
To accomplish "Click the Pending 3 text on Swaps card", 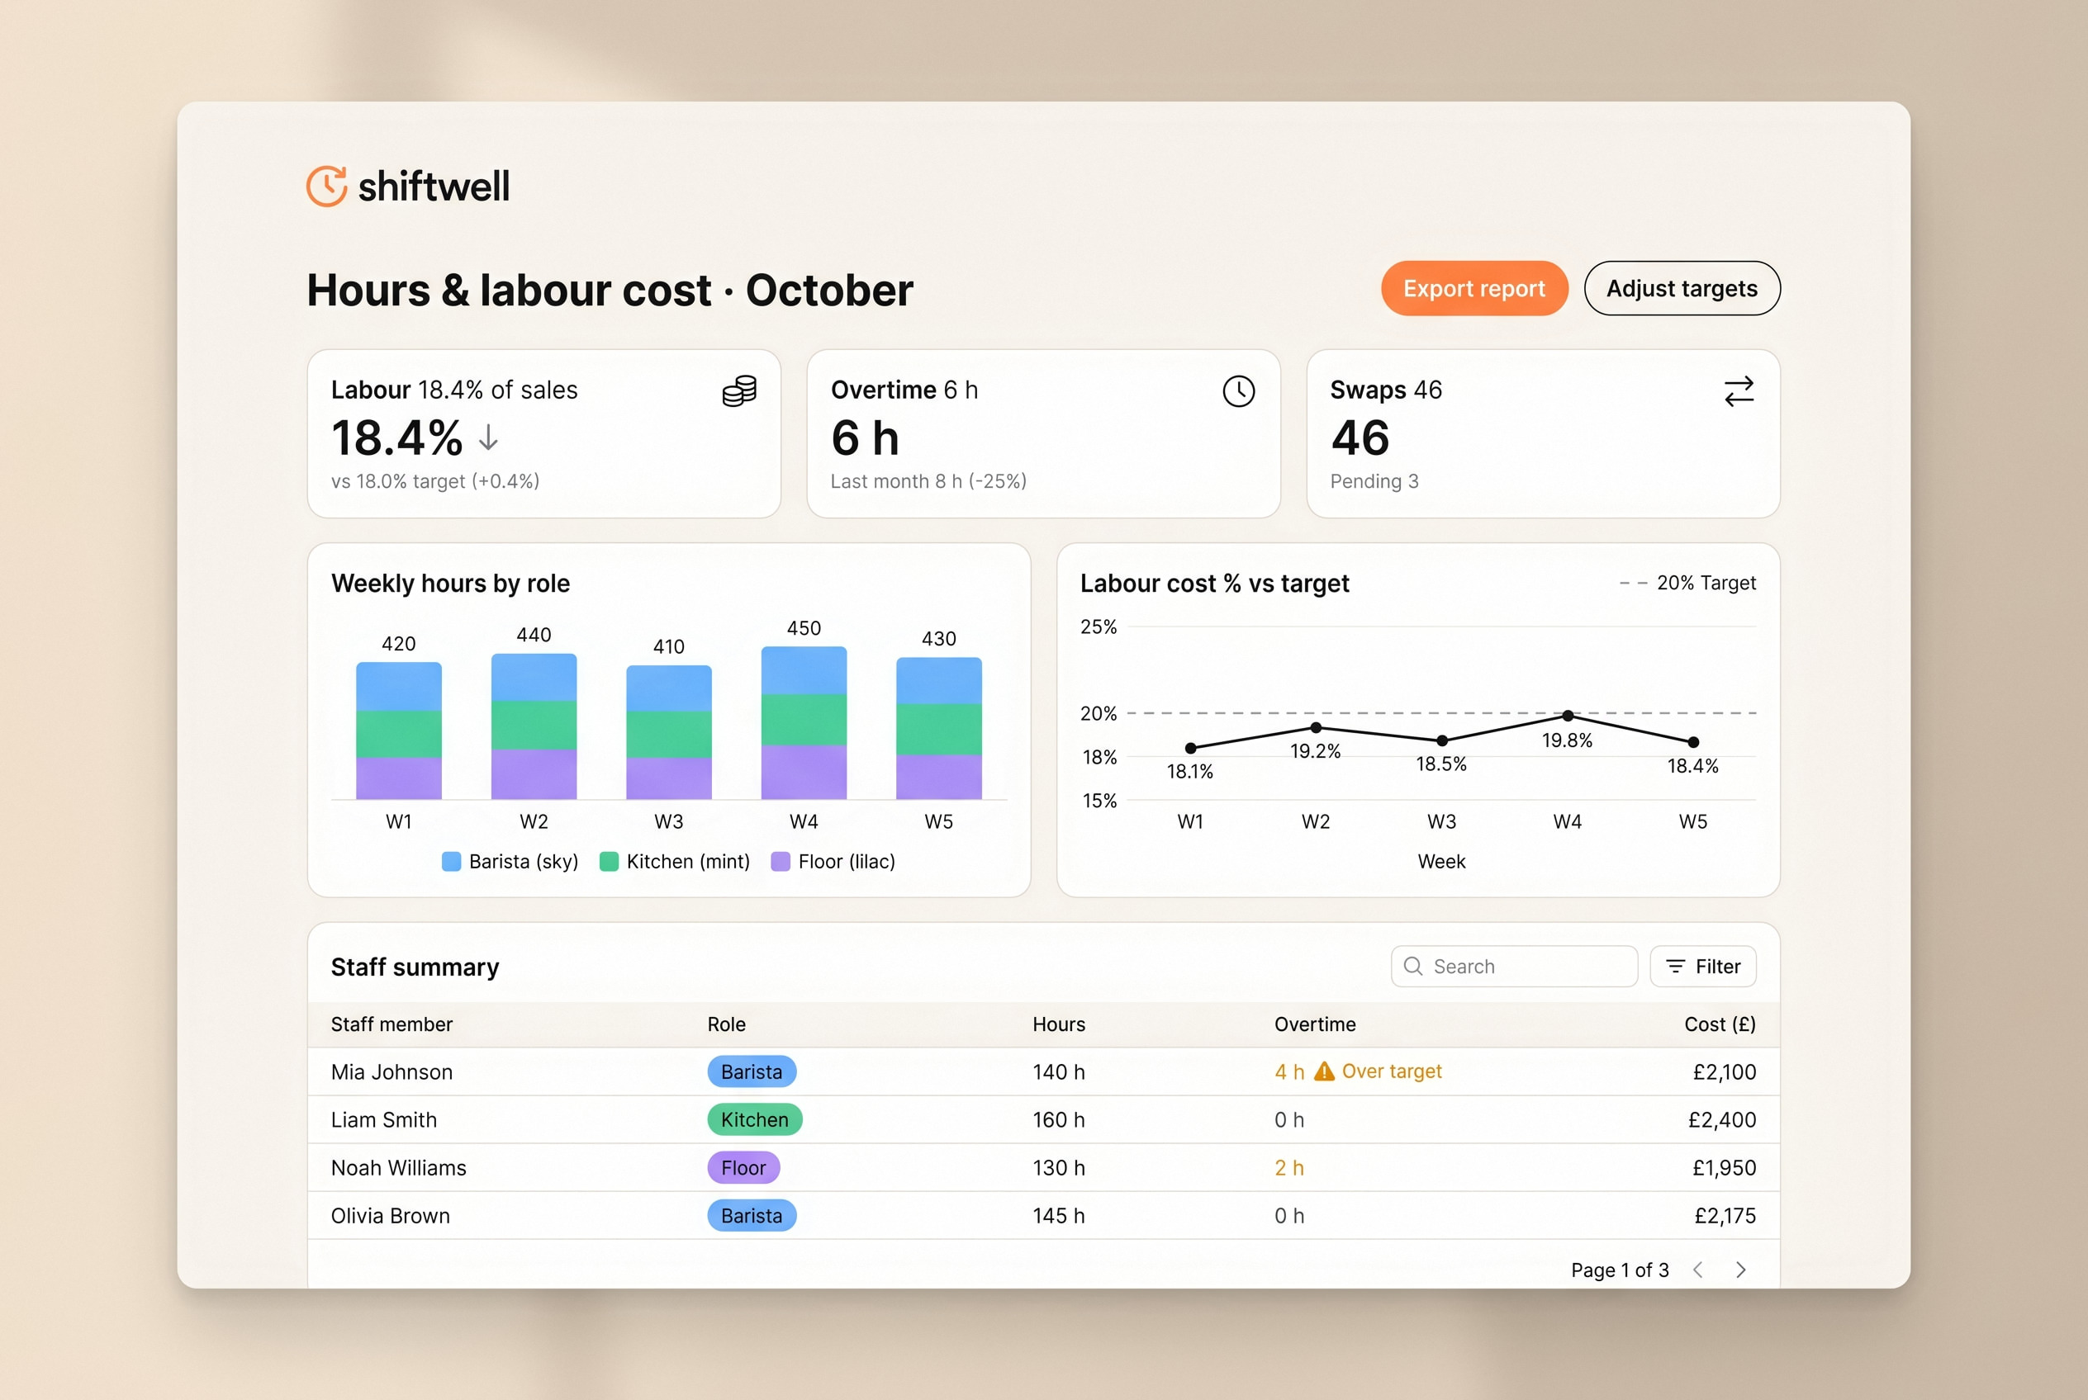I will coord(1374,481).
